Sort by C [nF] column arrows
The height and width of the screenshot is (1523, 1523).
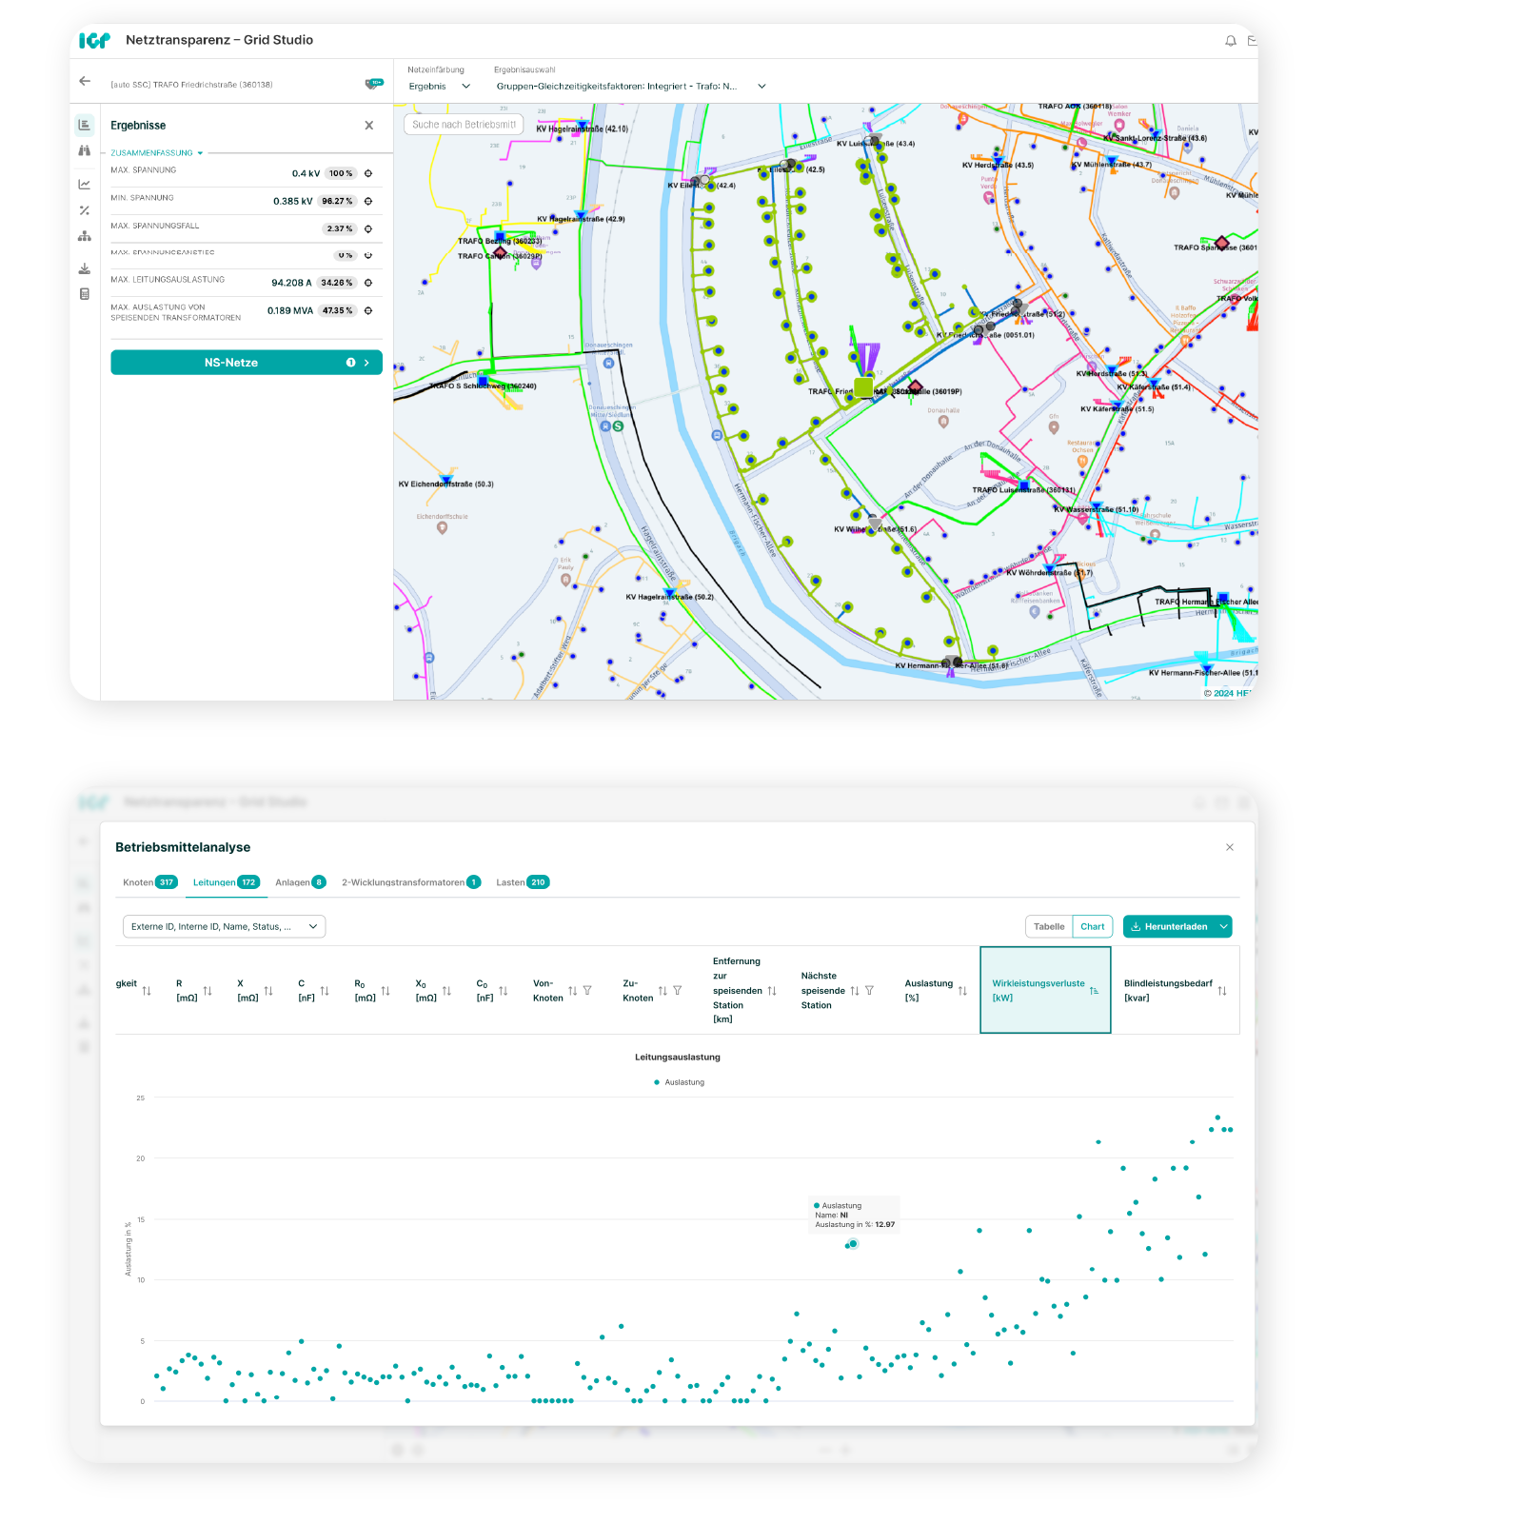(x=325, y=991)
